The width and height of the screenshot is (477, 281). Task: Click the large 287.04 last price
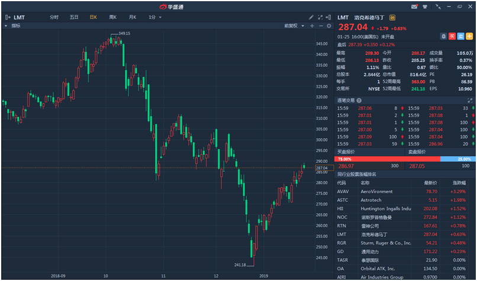click(353, 27)
